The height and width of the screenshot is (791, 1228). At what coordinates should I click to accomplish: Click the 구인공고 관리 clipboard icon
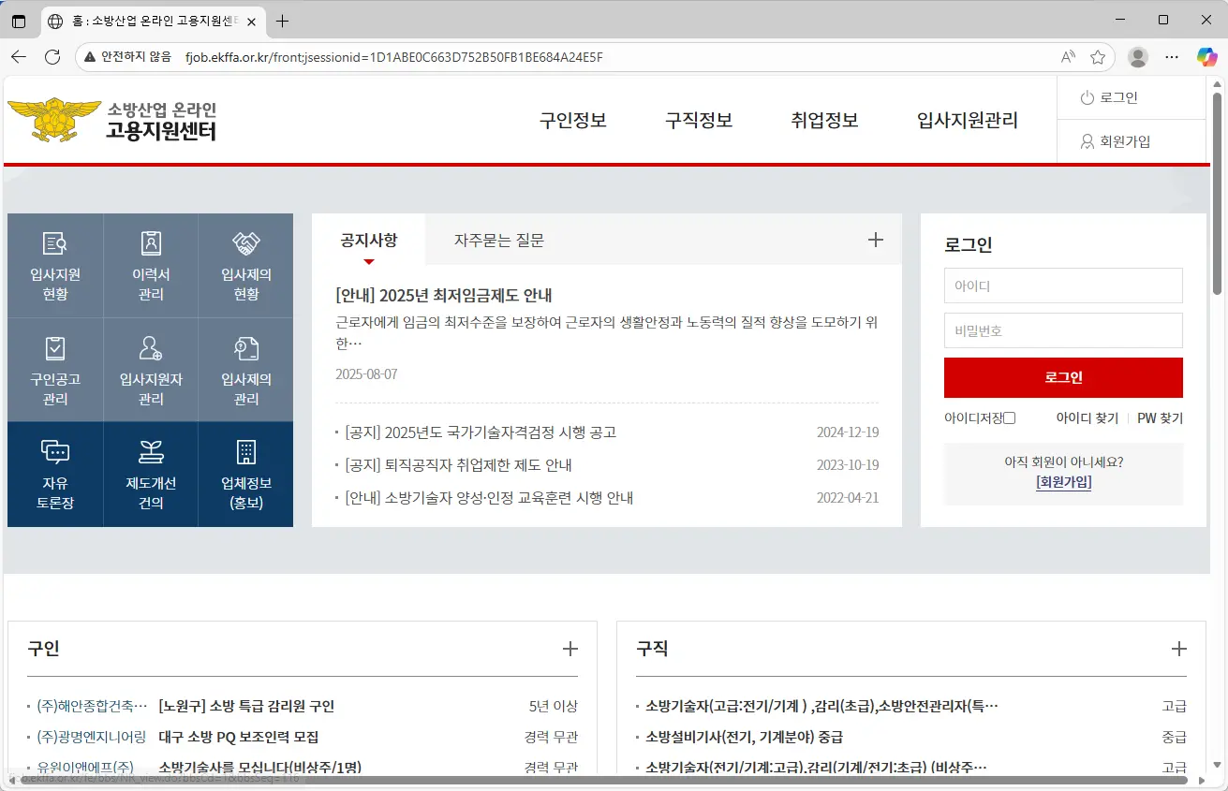tap(55, 370)
